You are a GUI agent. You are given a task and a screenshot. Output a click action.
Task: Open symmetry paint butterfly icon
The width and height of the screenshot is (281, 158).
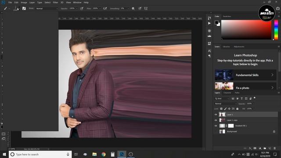[x=146, y=8]
